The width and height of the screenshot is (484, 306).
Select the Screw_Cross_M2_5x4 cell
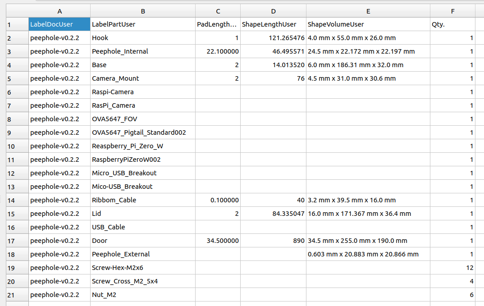tap(143, 281)
